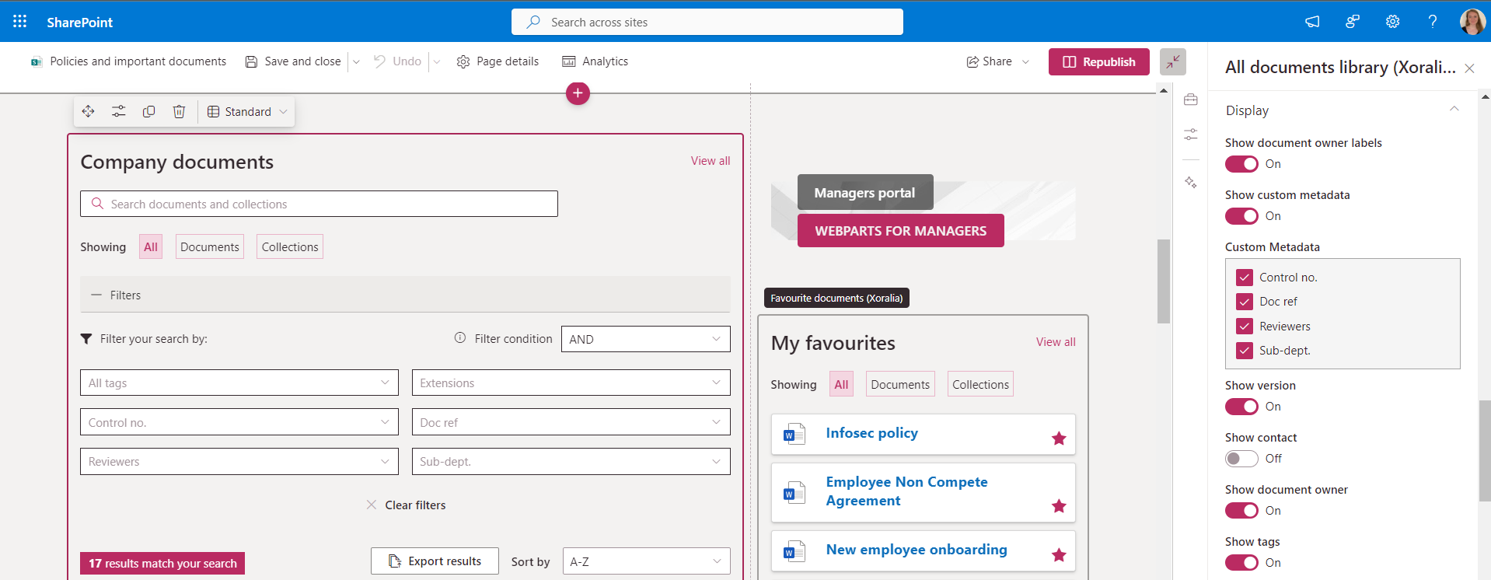Viewport: 1491px width, 580px height.
Task: Open the Doc ref filter dropdown
Action: click(571, 422)
